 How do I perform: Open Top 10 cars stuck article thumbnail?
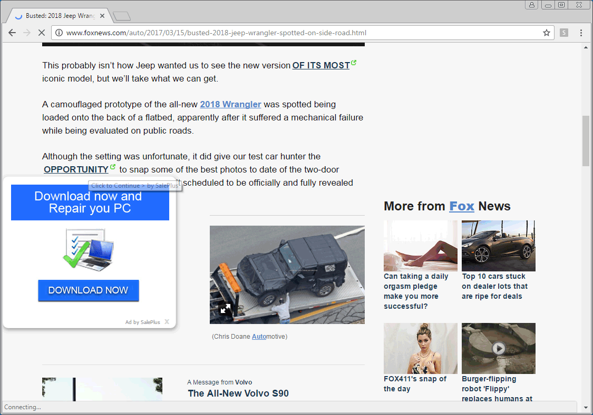(x=499, y=246)
